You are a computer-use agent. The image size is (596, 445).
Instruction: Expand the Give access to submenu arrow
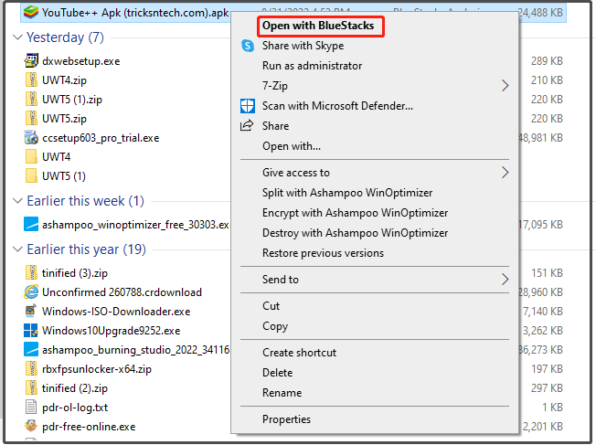pos(505,173)
